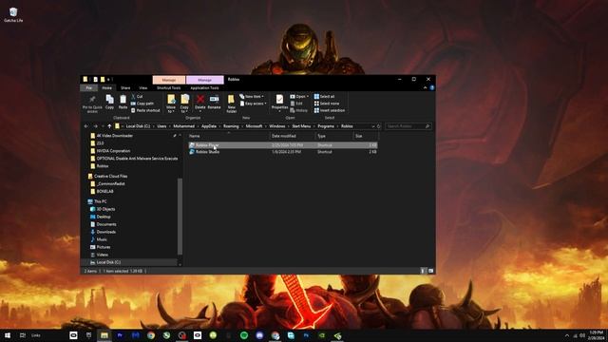
Task: Click Programs in the address path
Action: click(x=326, y=126)
